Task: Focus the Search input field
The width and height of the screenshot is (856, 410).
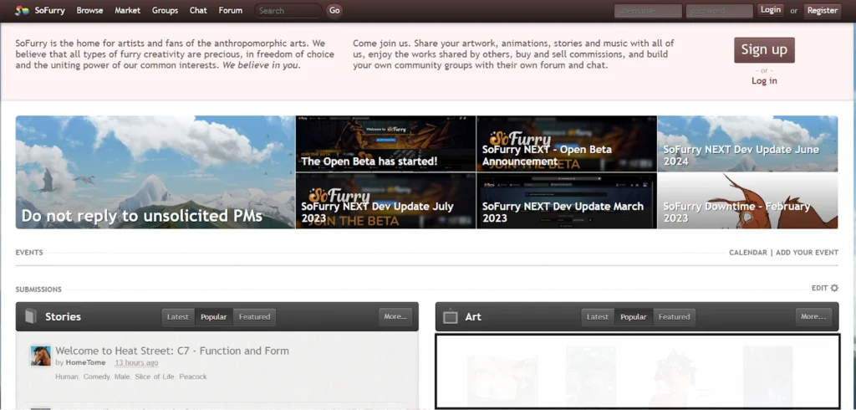Action: [x=288, y=11]
